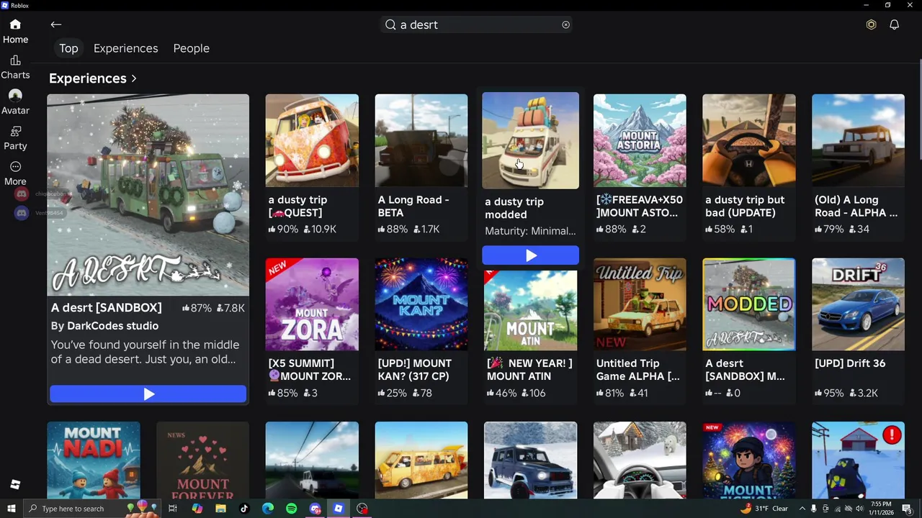Open DarkCodes studio creator link
This screenshot has width=922, height=518.
[112, 326]
